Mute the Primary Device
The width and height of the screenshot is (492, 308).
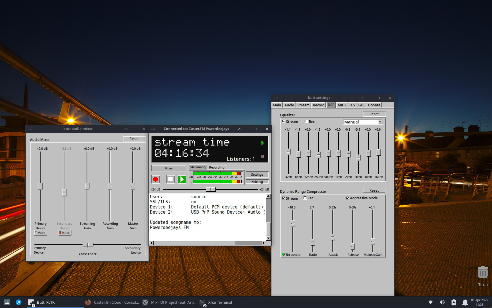[x=41, y=233]
